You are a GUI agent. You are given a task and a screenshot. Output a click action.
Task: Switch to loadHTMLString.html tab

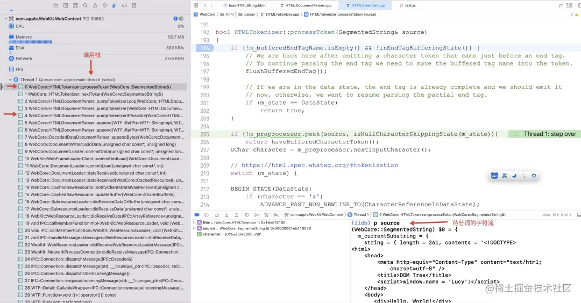click(x=244, y=5)
